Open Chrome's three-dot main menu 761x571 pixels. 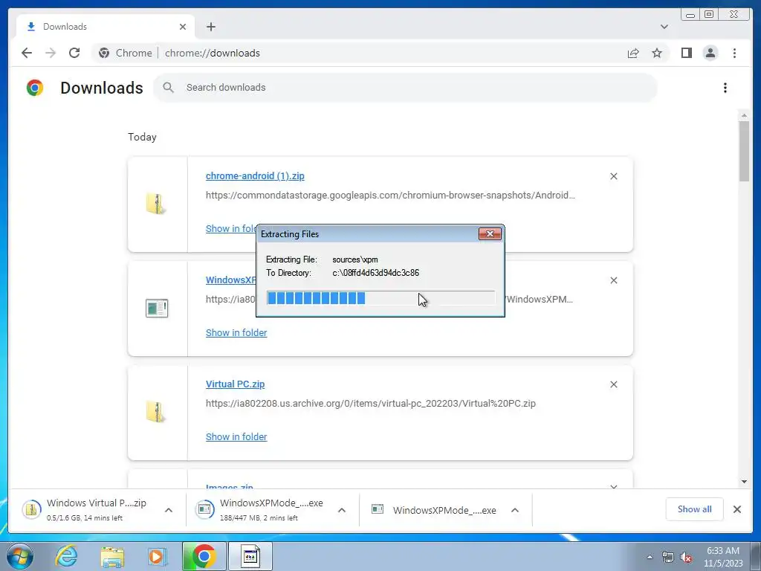pyautogui.click(x=734, y=53)
